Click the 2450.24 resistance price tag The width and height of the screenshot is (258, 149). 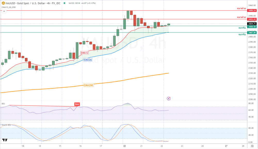252,11
